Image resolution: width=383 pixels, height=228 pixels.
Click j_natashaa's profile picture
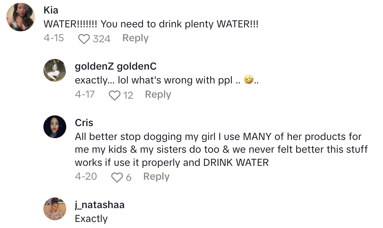(x=55, y=209)
